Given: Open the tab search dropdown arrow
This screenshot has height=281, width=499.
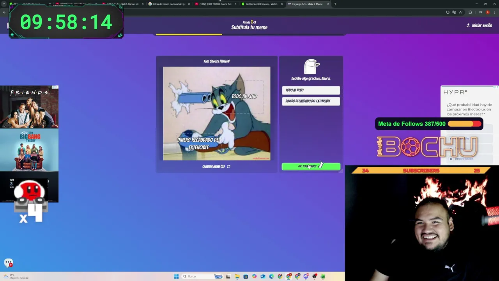Looking at the screenshot, I should coord(4,4).
